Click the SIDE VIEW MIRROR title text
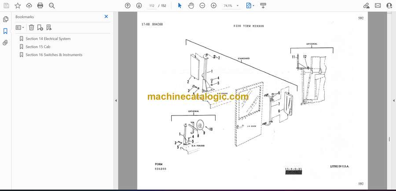Screen dimensions: 396x191 click(x=249, y=26)
